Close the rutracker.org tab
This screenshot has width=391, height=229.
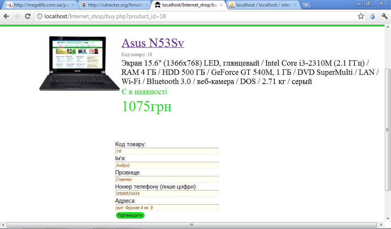pyautogui.click(x=147, y=5)
